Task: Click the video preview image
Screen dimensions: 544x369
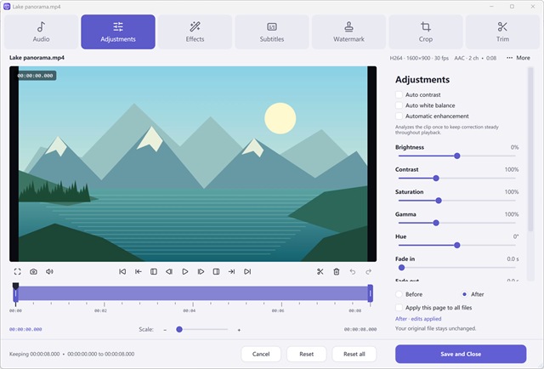Action: 193,164
